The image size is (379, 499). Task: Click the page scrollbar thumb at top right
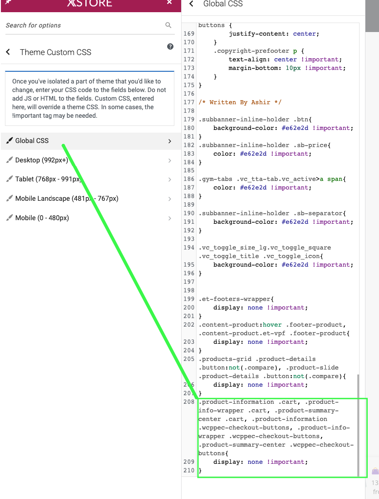pos(372,16)
